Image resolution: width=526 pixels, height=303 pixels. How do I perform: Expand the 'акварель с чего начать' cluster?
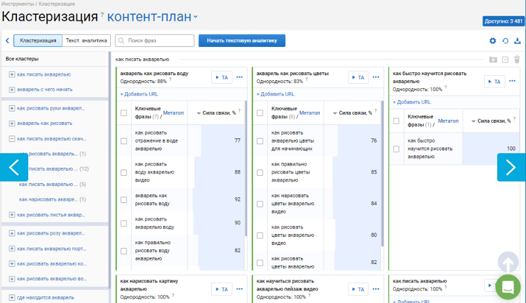pos(12,89)
